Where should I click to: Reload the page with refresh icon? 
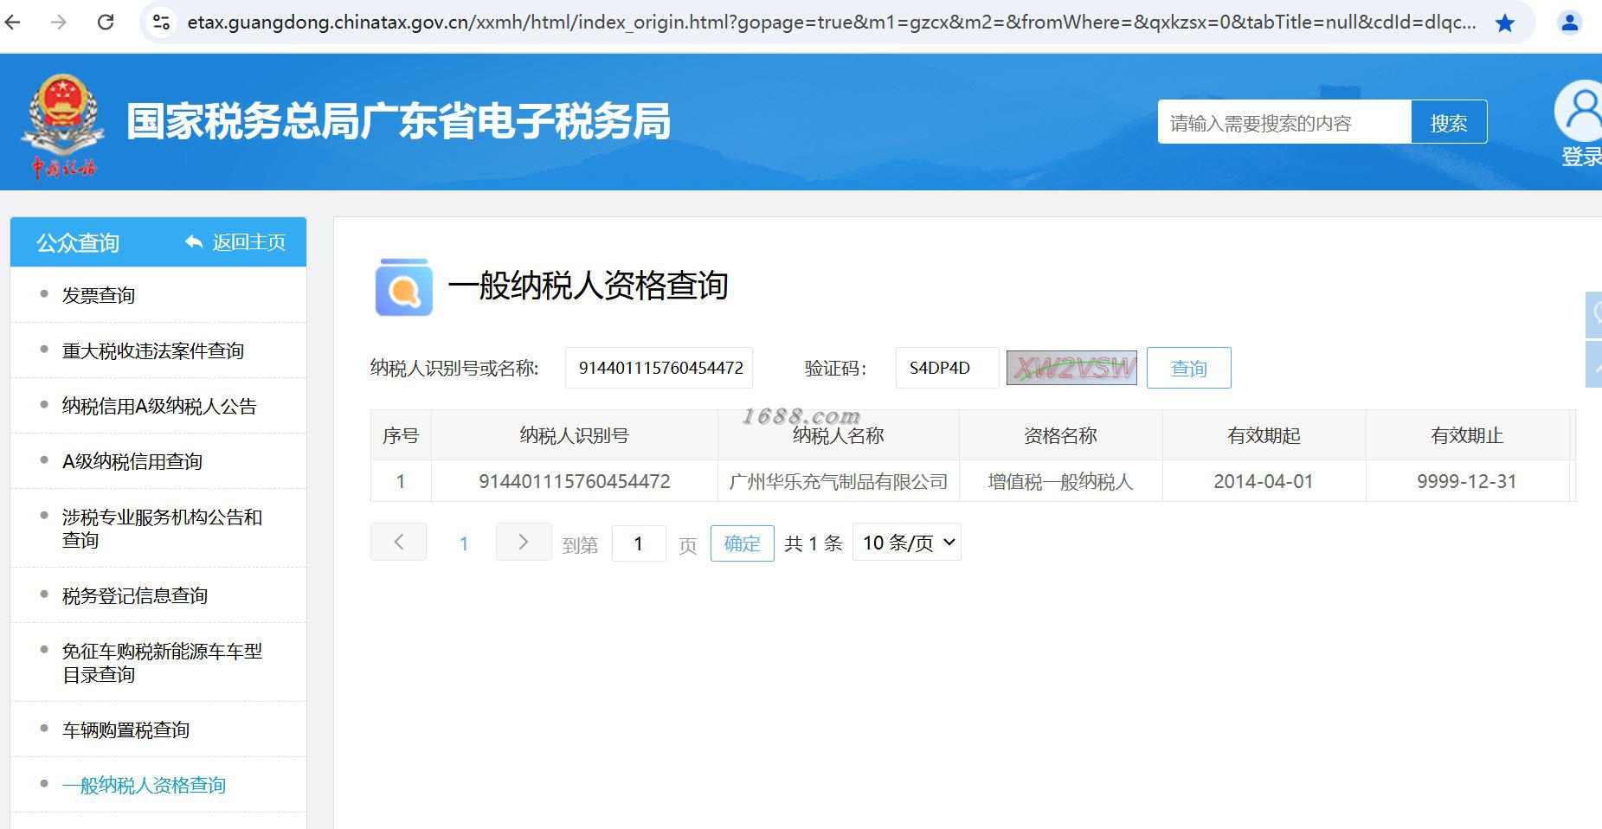(106, 22)
